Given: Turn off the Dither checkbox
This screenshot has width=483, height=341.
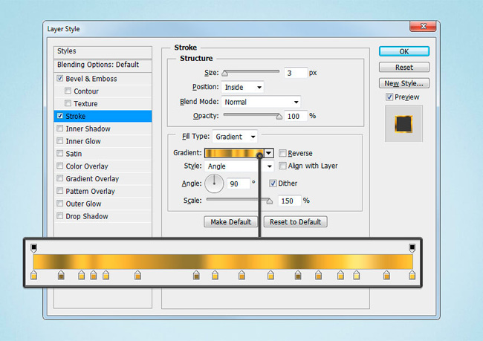Looking at the screenshot, I should (x=273, y=184).
